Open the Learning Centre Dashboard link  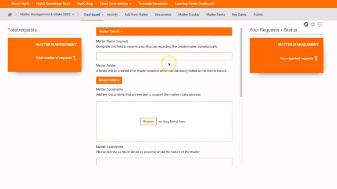(194, 3)
